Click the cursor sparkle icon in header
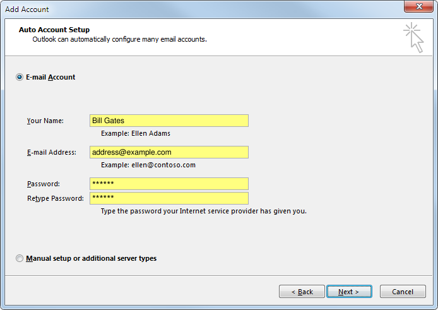This screenshot has width=438, height=310. tap(413, 37)
